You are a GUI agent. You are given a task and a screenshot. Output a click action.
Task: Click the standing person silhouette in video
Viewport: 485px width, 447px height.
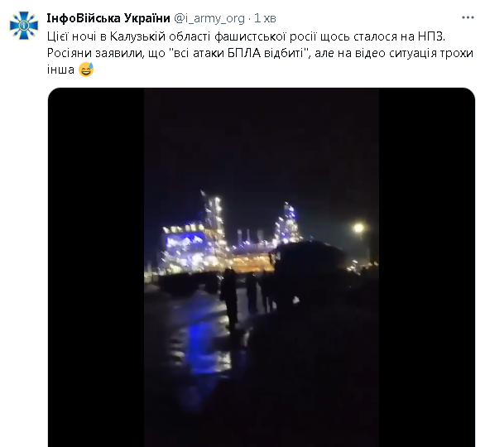tap(229, 299)
